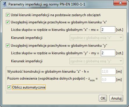Click the [szt.] unit label next to my
This screenshot has height=107, width=129.
pyautogui.click(x=119, y=53)
